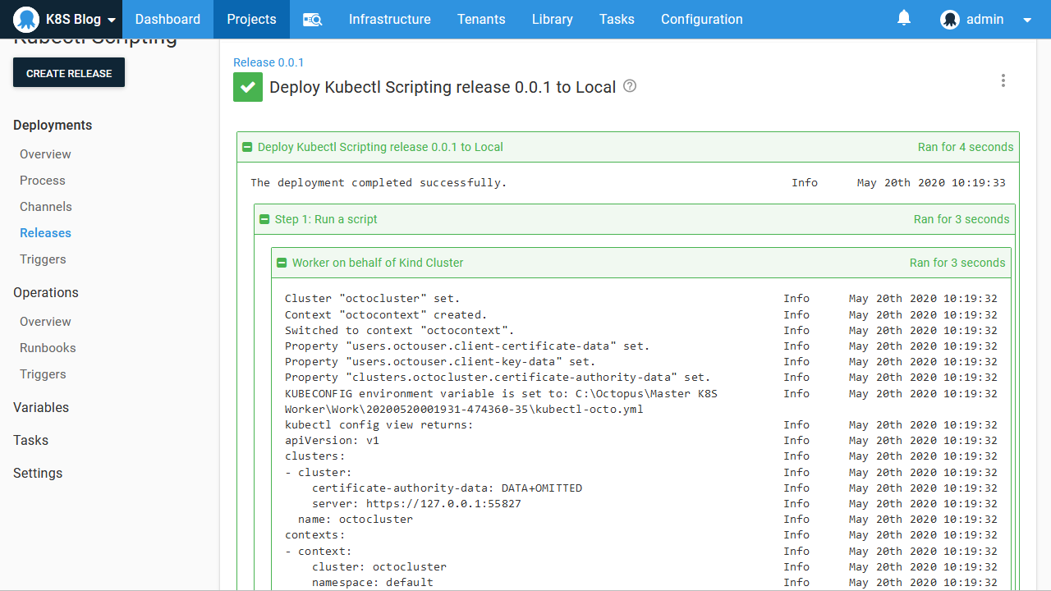1051x591 pixels.
Task: Select Runbooks in the sidebar
Action: pyautogui.click(x=48, y=348)
